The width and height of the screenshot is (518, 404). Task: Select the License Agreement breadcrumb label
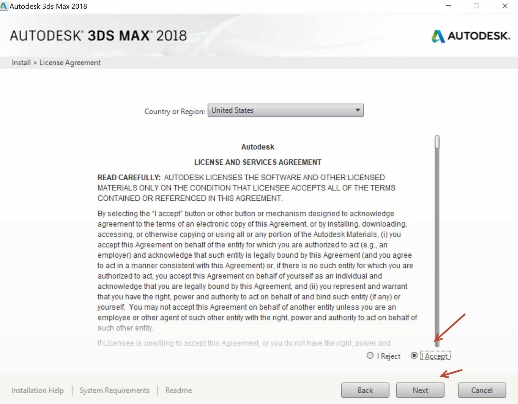70,62
